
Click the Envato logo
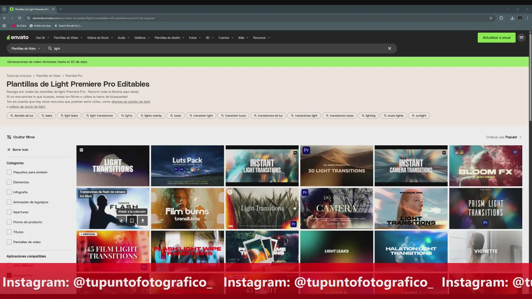[x=17, y=37]
